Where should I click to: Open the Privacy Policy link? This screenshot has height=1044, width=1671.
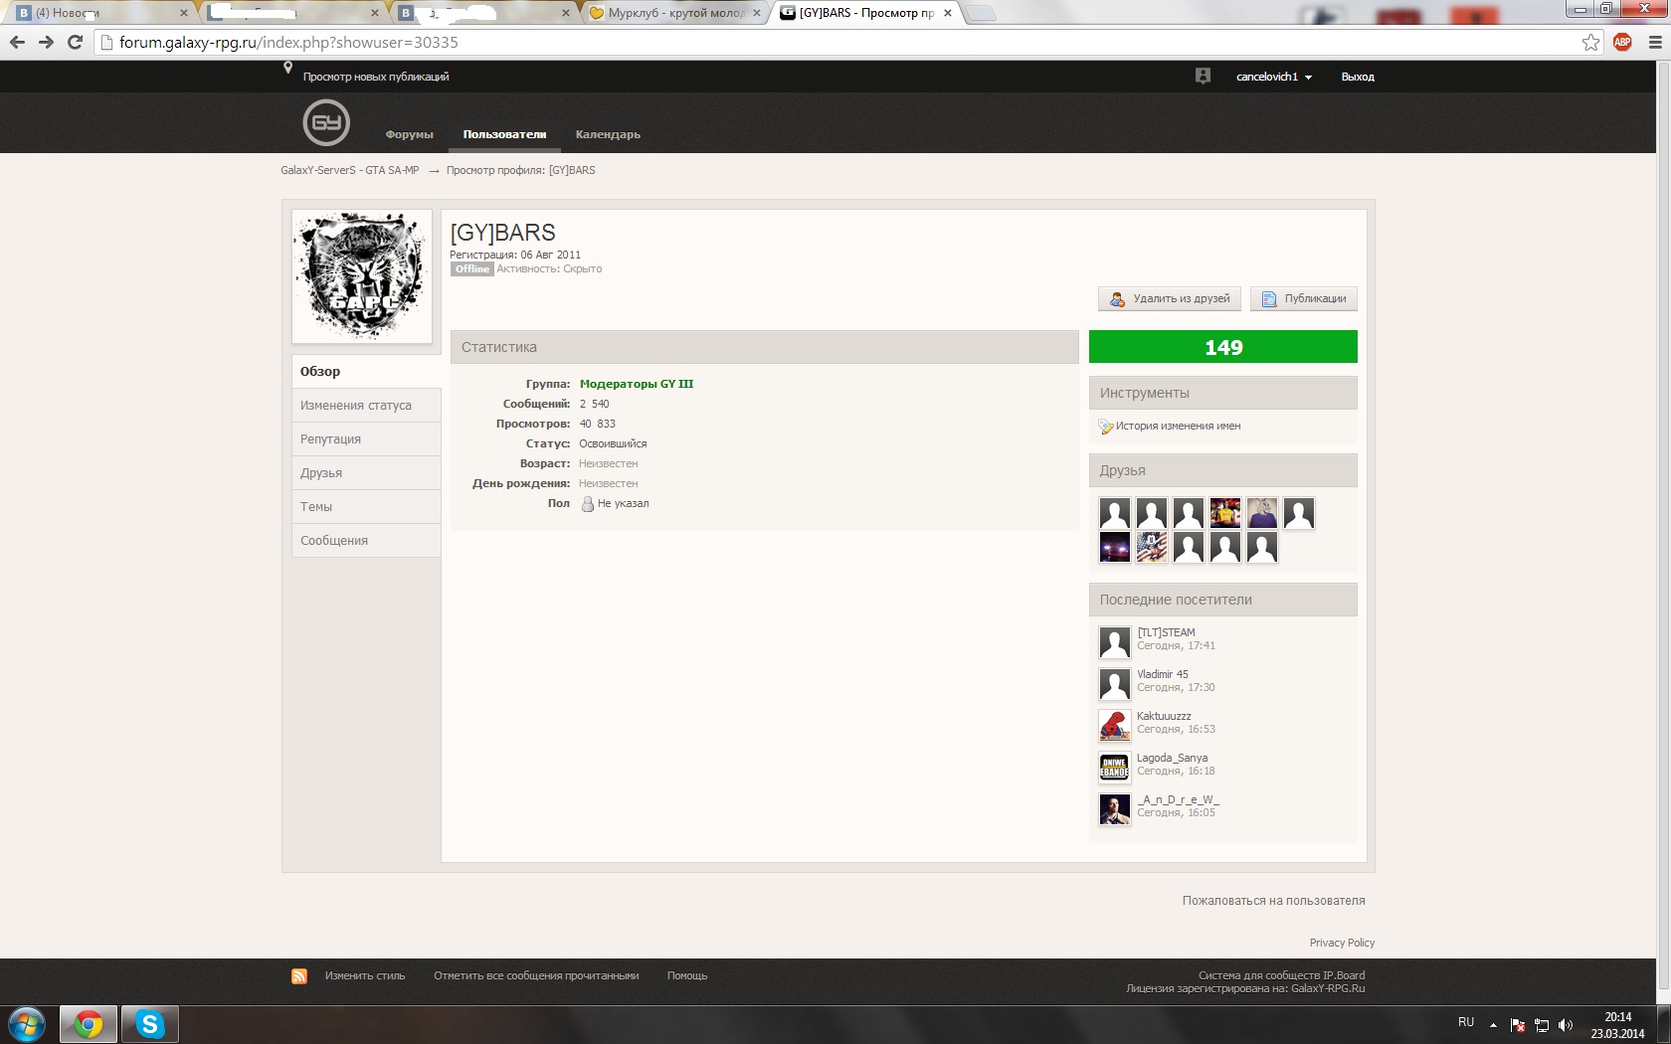click(x=1342, y=943)
